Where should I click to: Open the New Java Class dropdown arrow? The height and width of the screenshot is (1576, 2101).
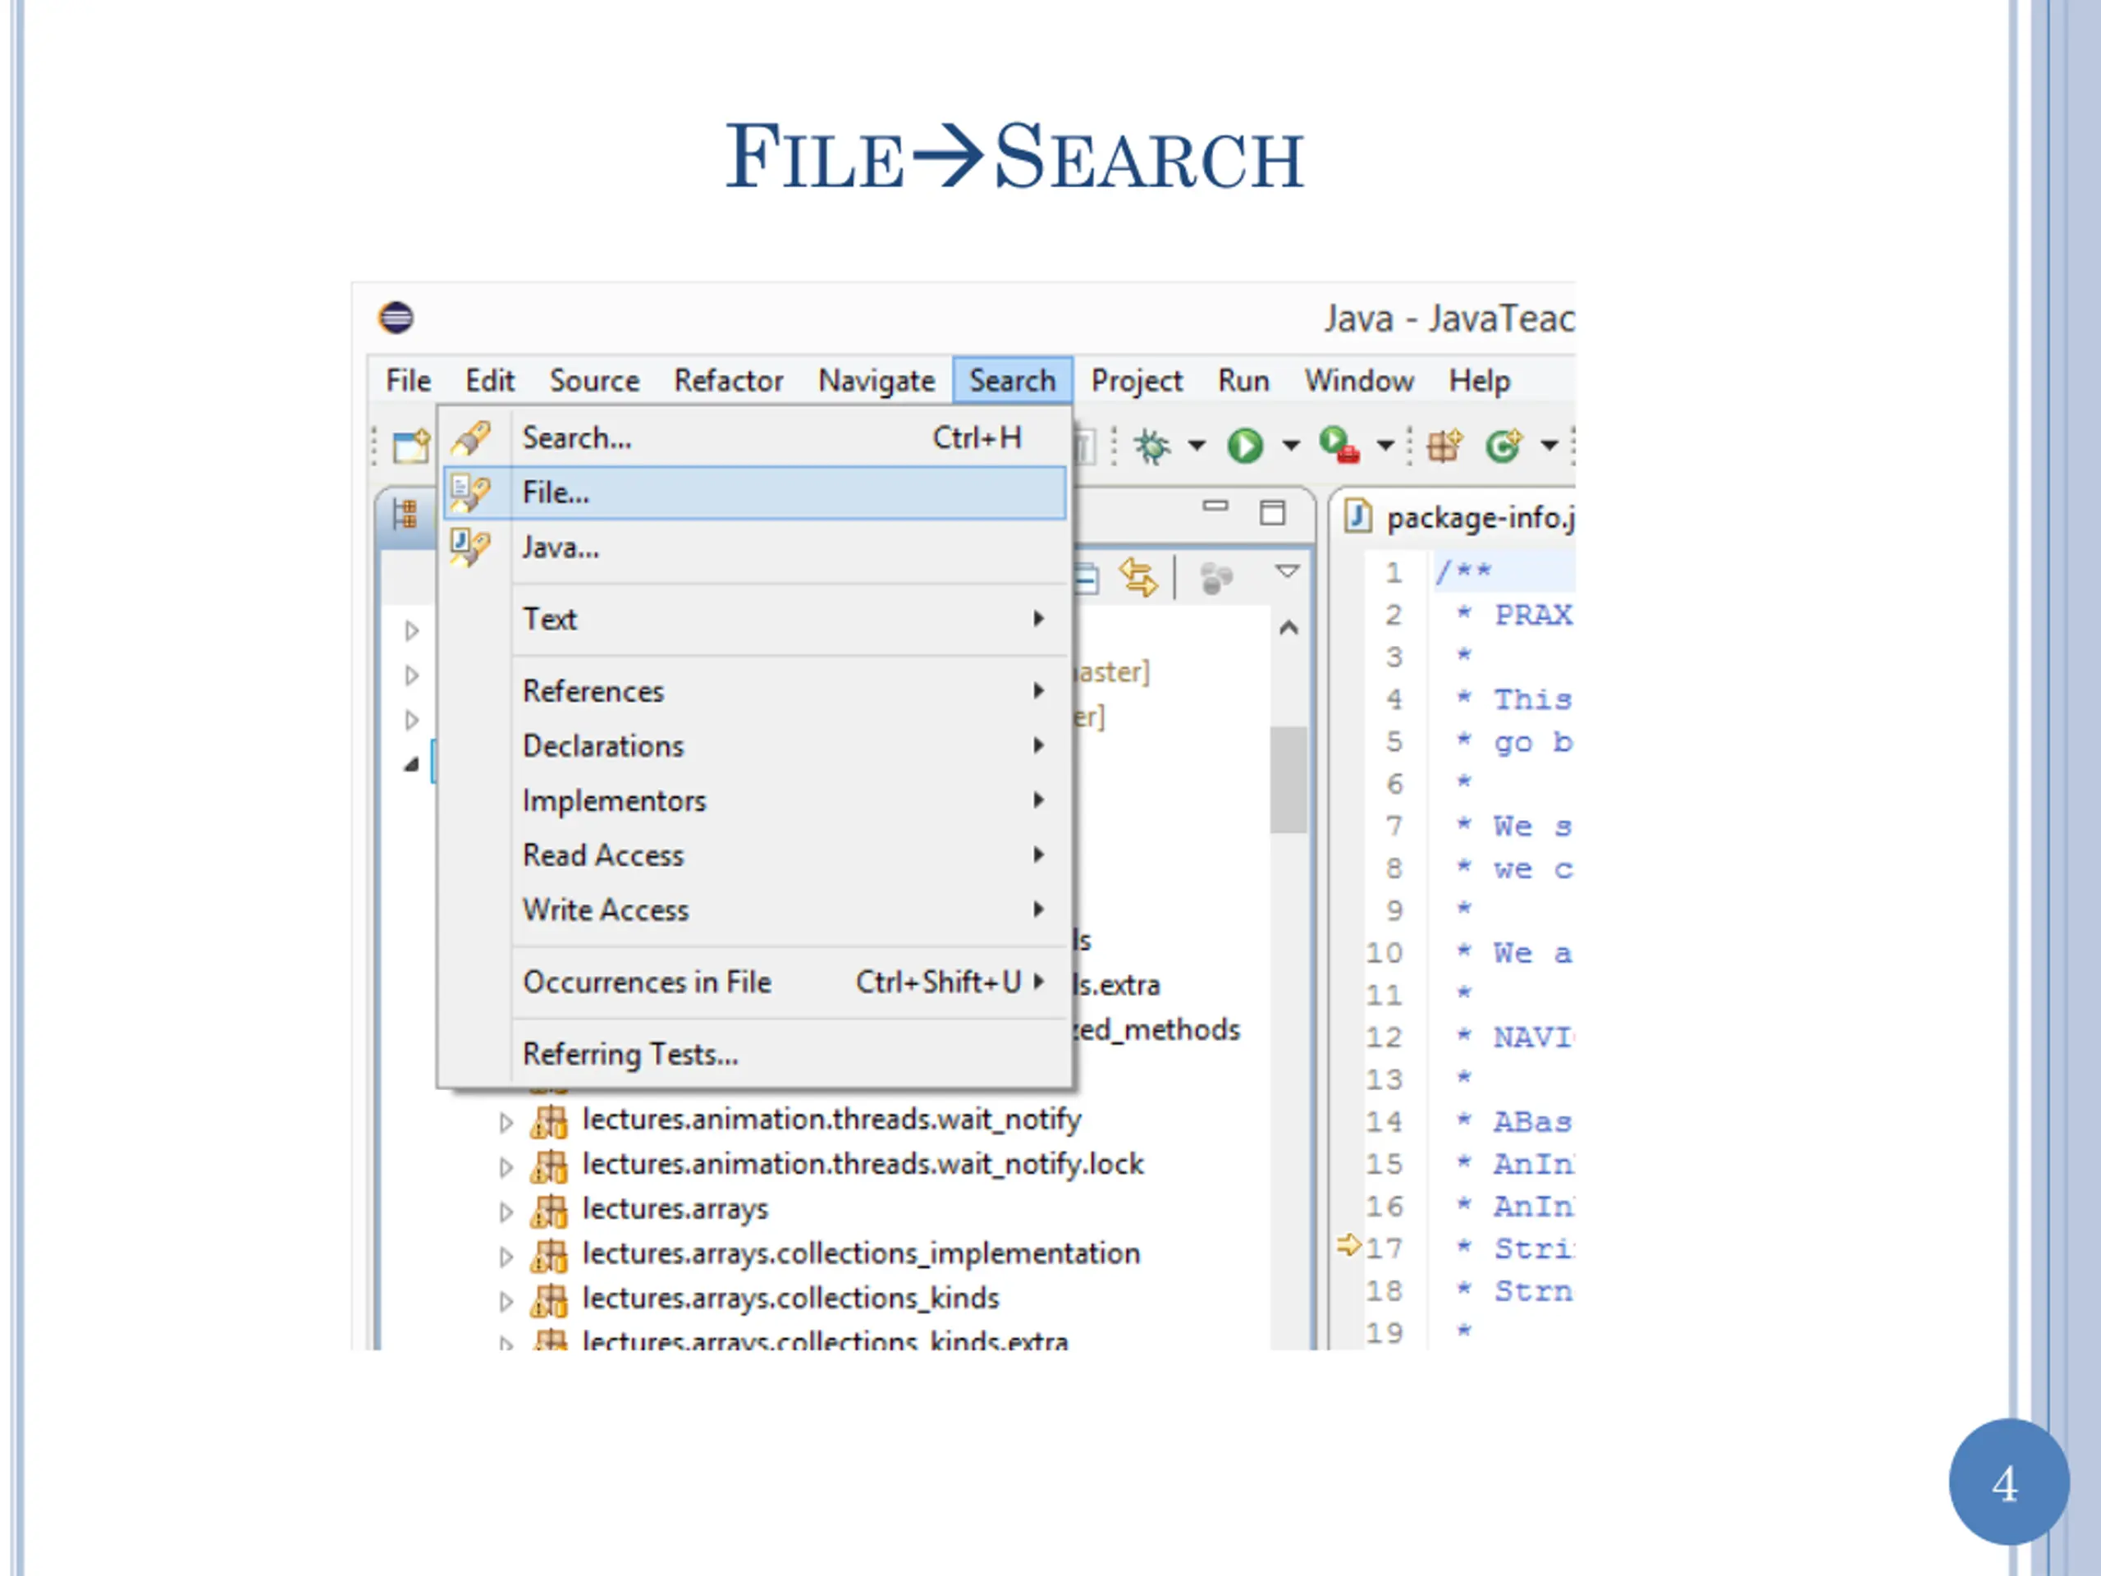coord(1549,445)
